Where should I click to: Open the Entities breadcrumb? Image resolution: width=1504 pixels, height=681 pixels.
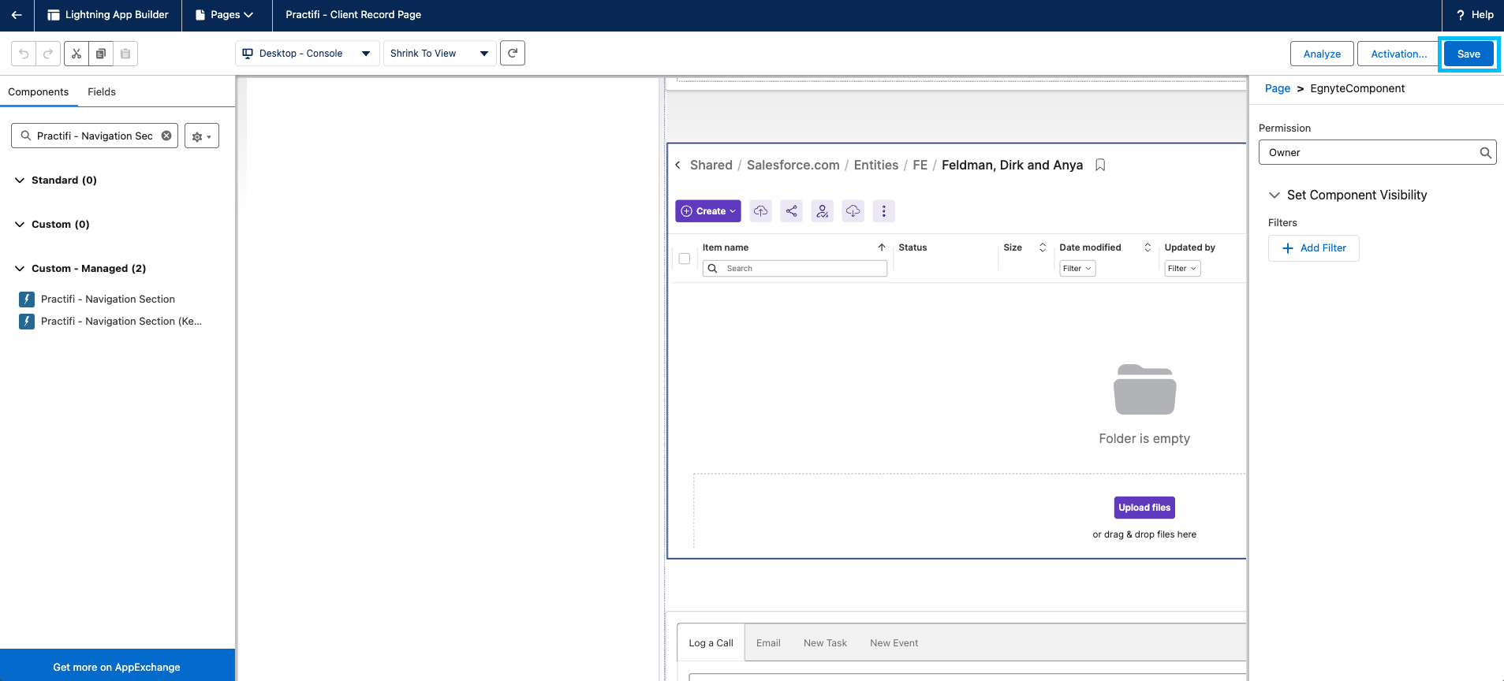point(876,165)
